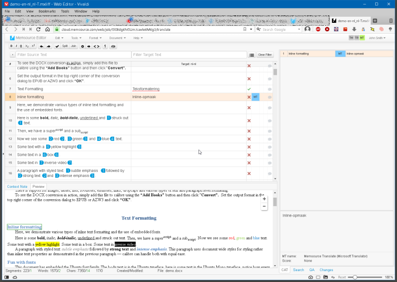Open the comment bubble for segment 10
Screen dimensions: 397x282
269,120
